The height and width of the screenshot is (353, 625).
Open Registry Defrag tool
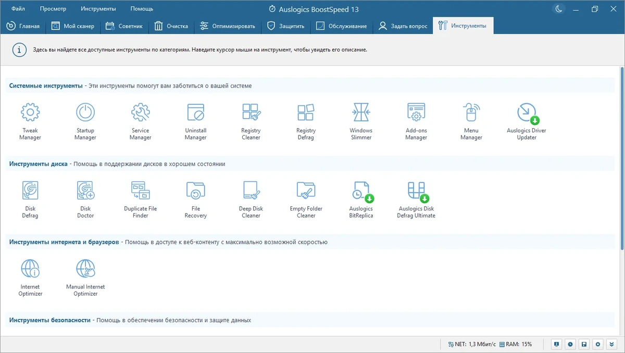click(x=306, y=122)
